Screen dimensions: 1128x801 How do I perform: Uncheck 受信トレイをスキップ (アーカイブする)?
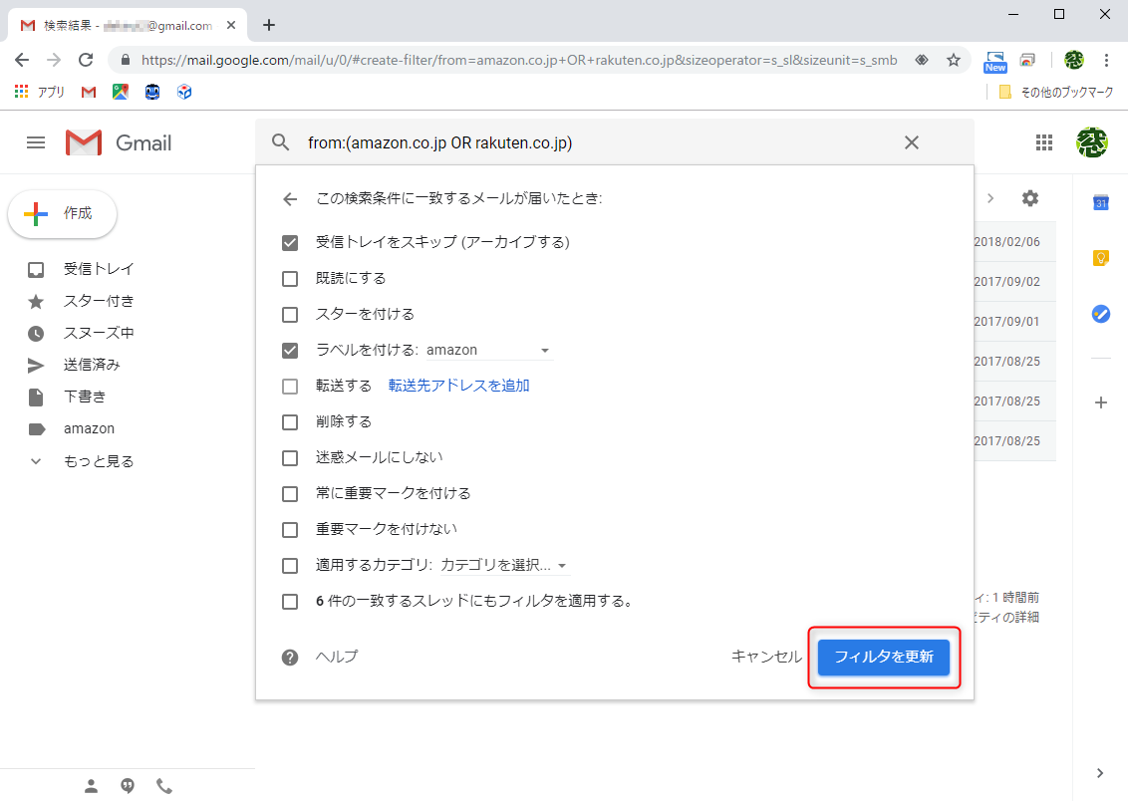point(290,241)
